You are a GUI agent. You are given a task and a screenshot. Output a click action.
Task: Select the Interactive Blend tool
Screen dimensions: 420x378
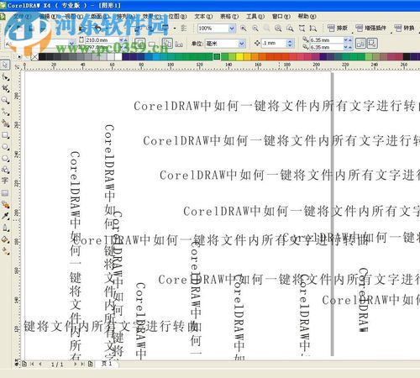point(5,205)
